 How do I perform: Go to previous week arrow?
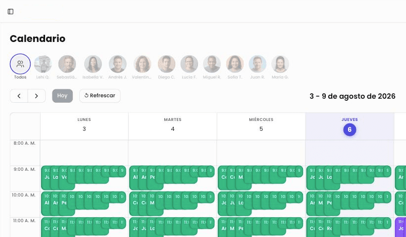click(x=19, y=96)
